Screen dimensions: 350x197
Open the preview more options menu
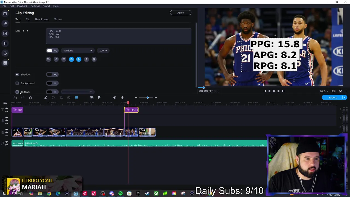coord(346,91)
